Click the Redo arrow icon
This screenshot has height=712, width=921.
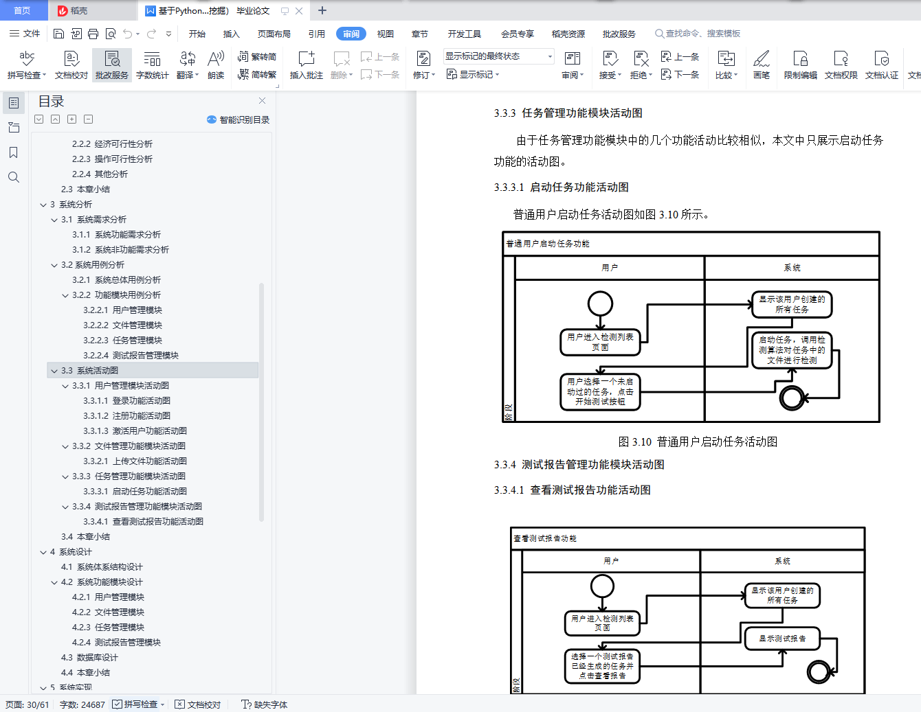(151, 34)
